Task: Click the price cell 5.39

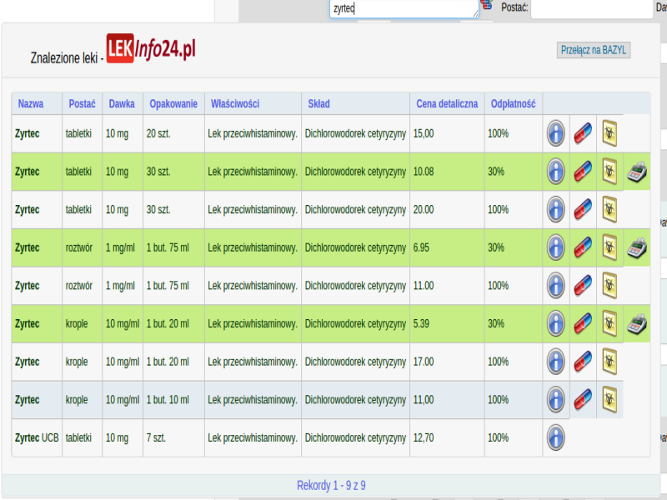Action: pyautogui.click(x=447, y=323)
